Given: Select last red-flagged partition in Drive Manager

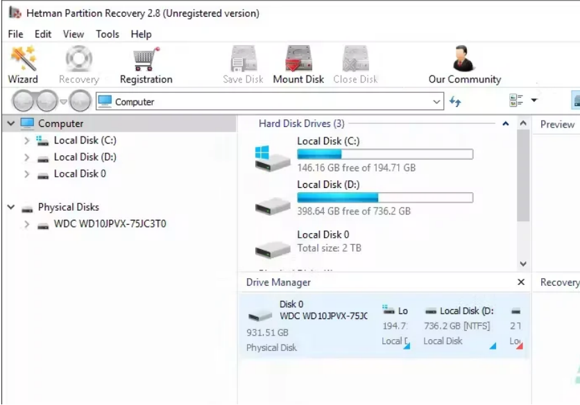Looking at the screenshot, I should tap(516, 326).
